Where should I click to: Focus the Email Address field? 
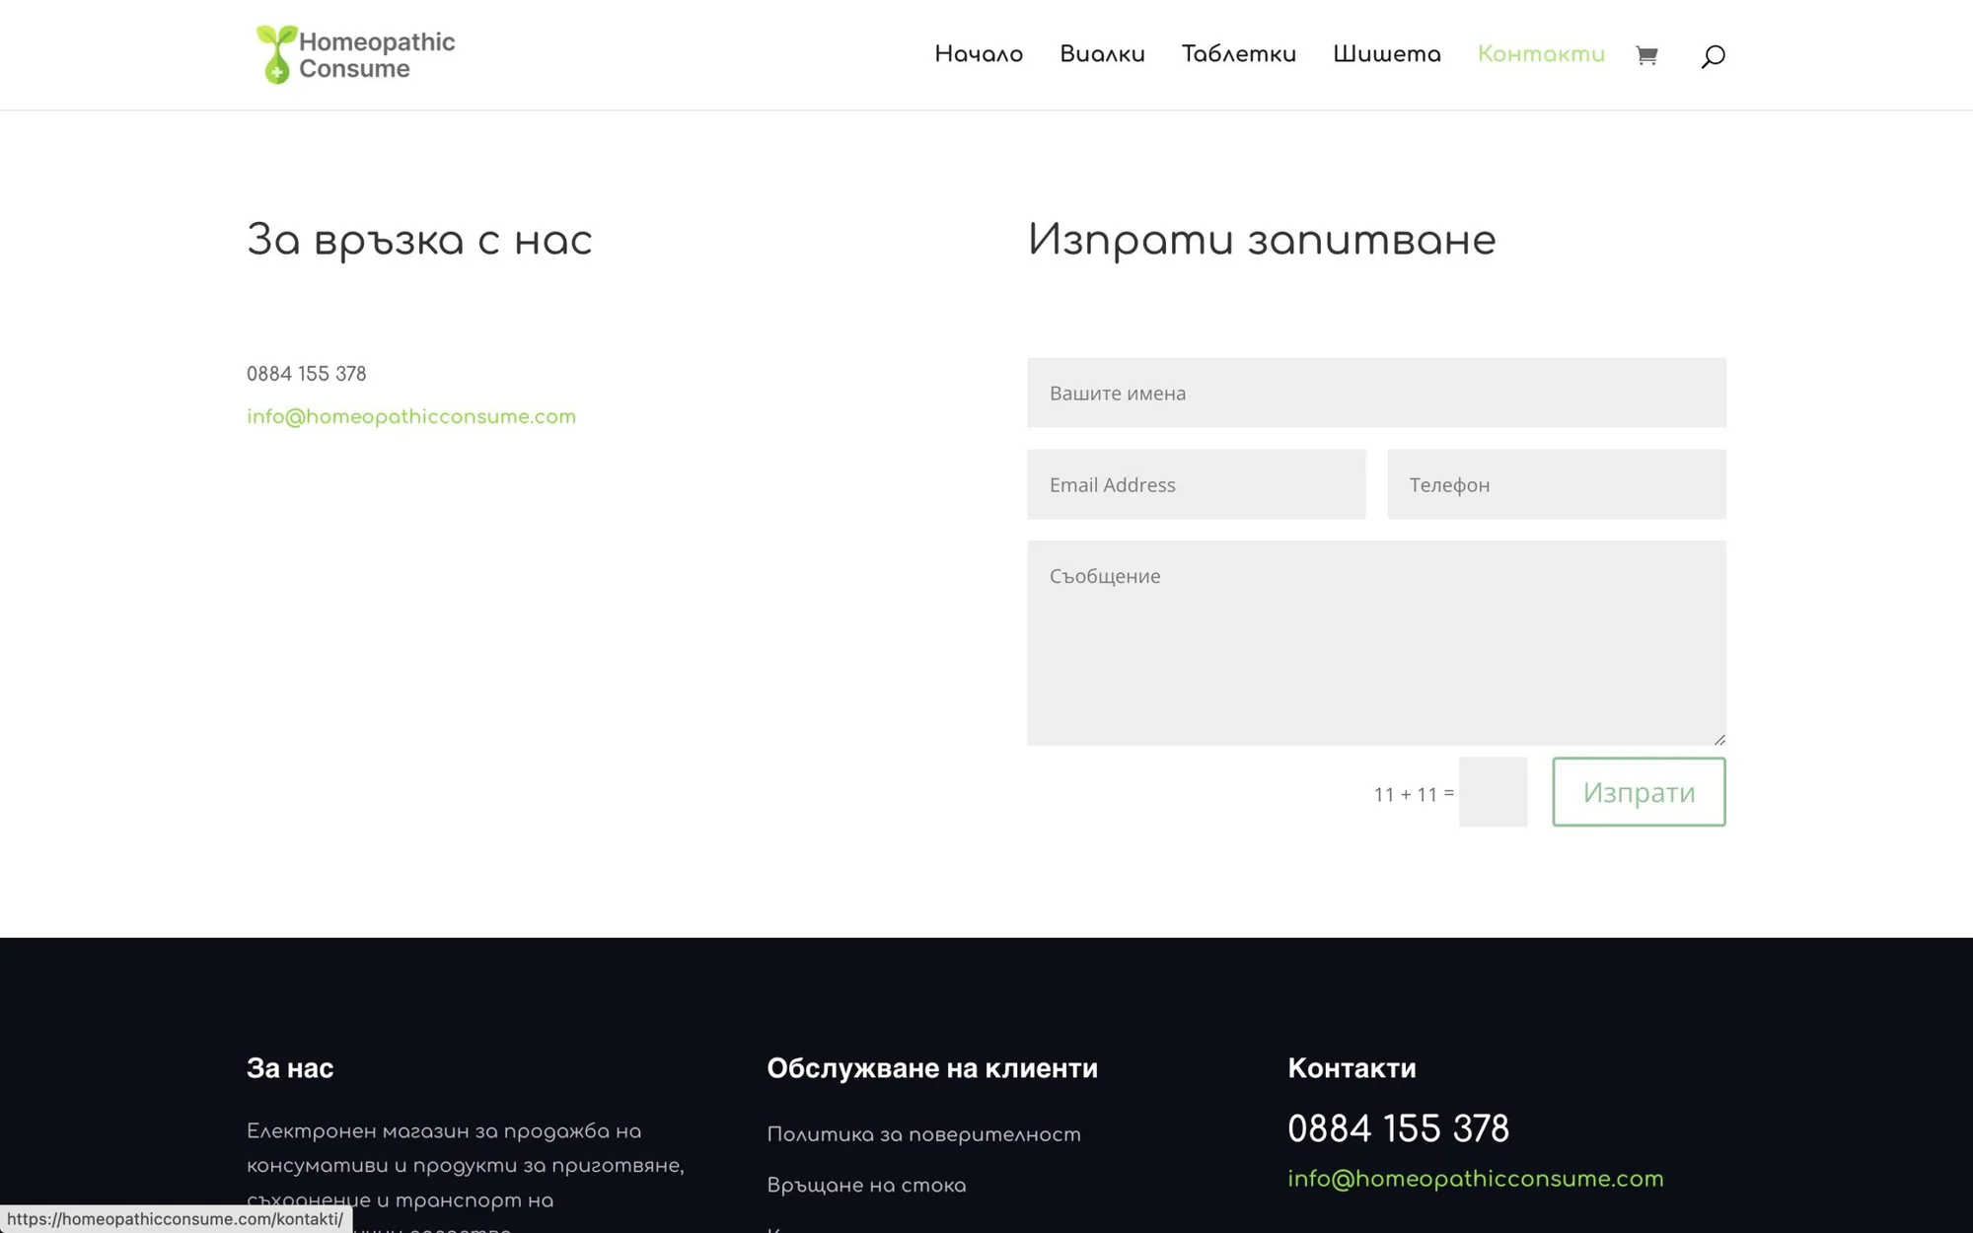[x=1196, y=484]
